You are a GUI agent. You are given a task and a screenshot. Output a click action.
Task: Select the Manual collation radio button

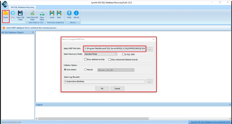pos(85,70)
